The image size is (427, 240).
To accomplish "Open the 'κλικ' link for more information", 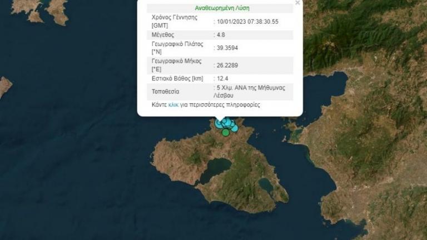I will coord(173,105).
